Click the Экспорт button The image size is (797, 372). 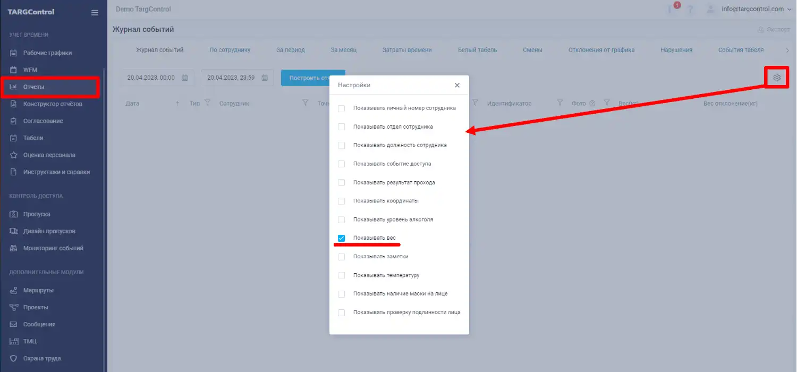coord(774,30)
